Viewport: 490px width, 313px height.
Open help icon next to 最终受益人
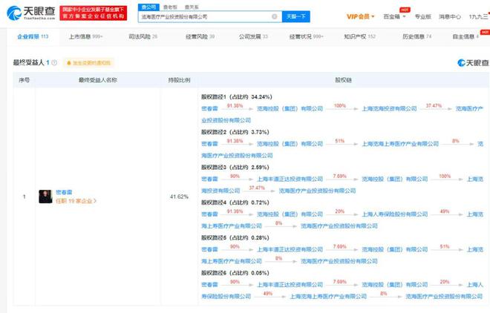coord(54,63)
